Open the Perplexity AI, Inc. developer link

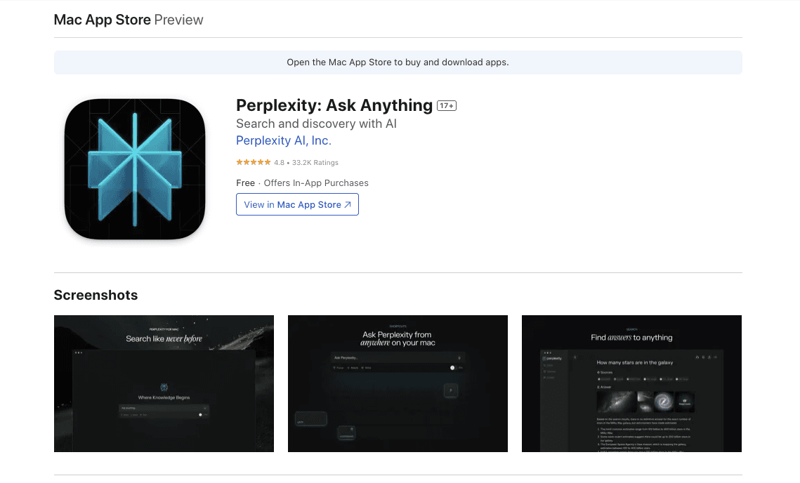[284, 140]
